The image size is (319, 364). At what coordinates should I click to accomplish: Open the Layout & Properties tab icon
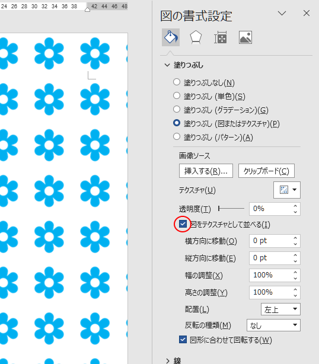click(221, 37)
